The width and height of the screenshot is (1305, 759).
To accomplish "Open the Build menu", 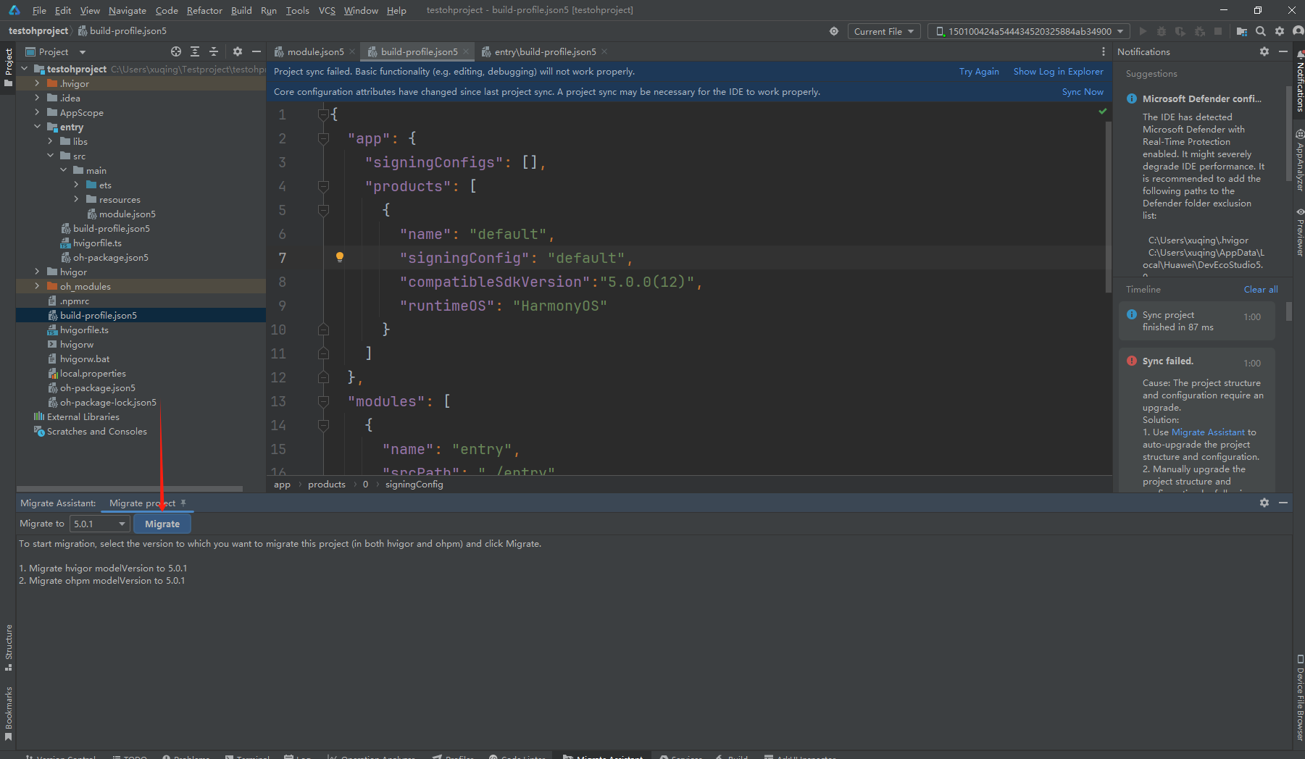I will click(x=241, y=10).
